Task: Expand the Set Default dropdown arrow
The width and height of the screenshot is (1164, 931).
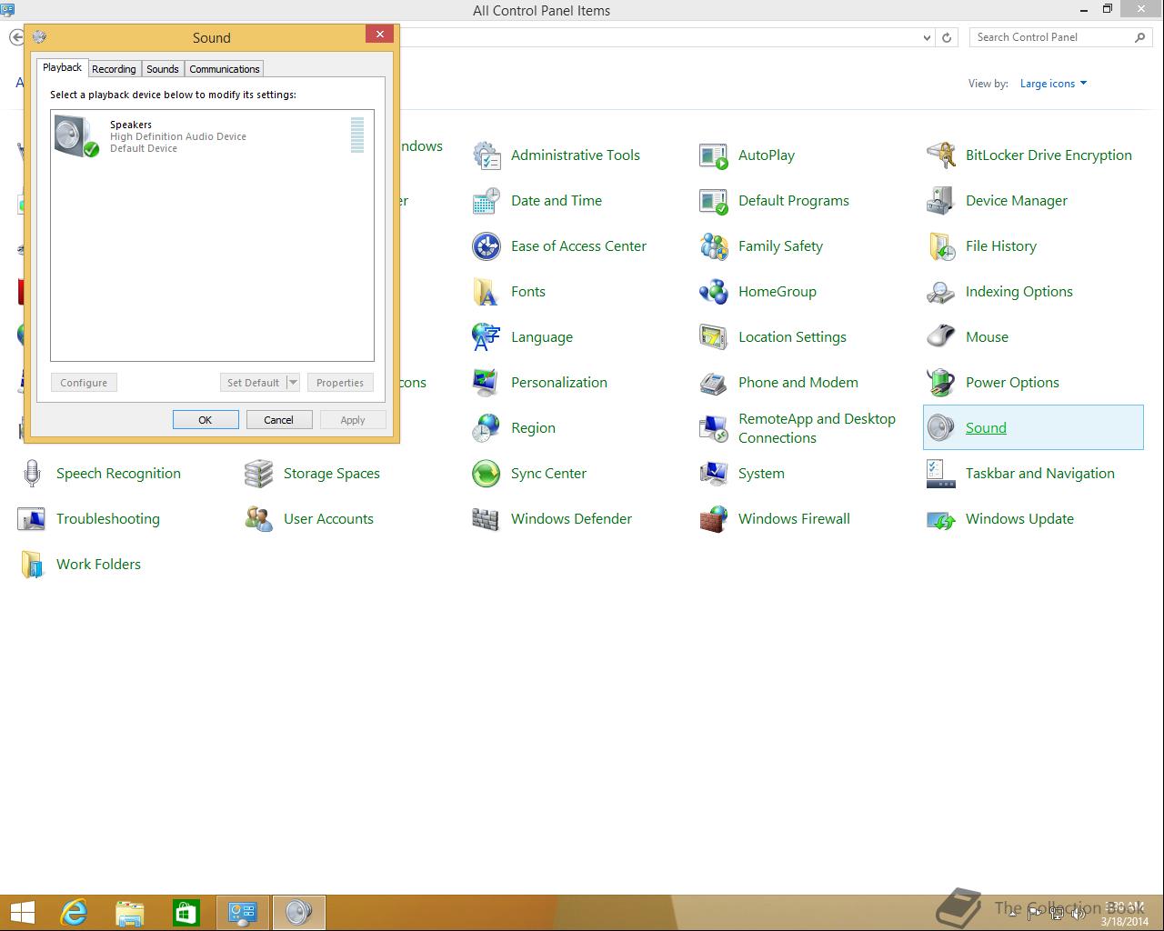Action: (293, 383)
